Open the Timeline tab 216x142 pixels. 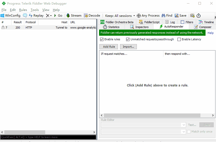click(206, 22)
